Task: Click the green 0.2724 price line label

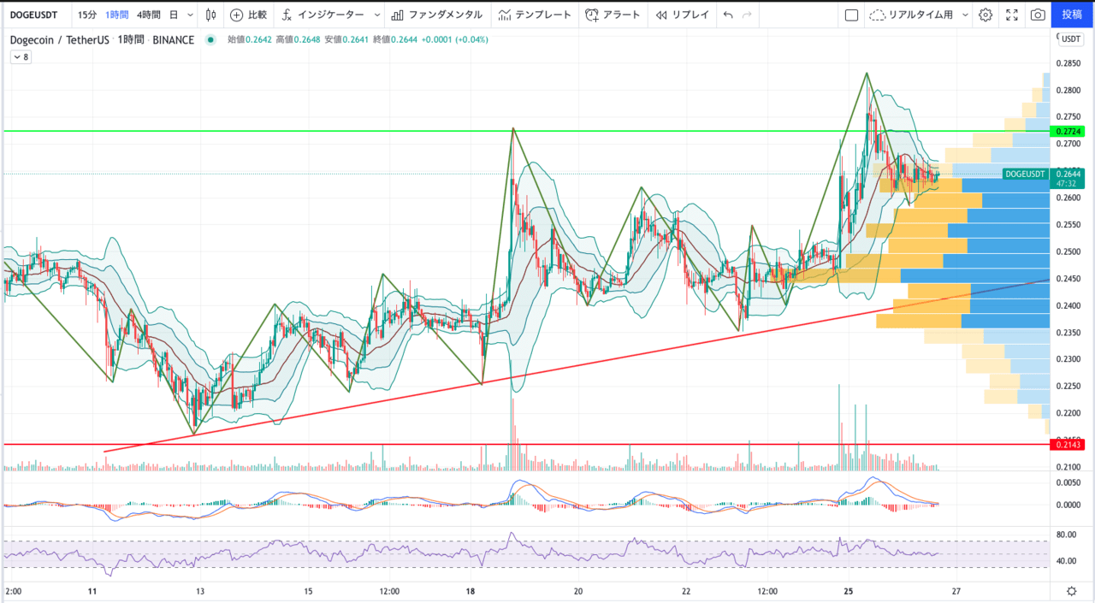Action: coord(1068,132)
